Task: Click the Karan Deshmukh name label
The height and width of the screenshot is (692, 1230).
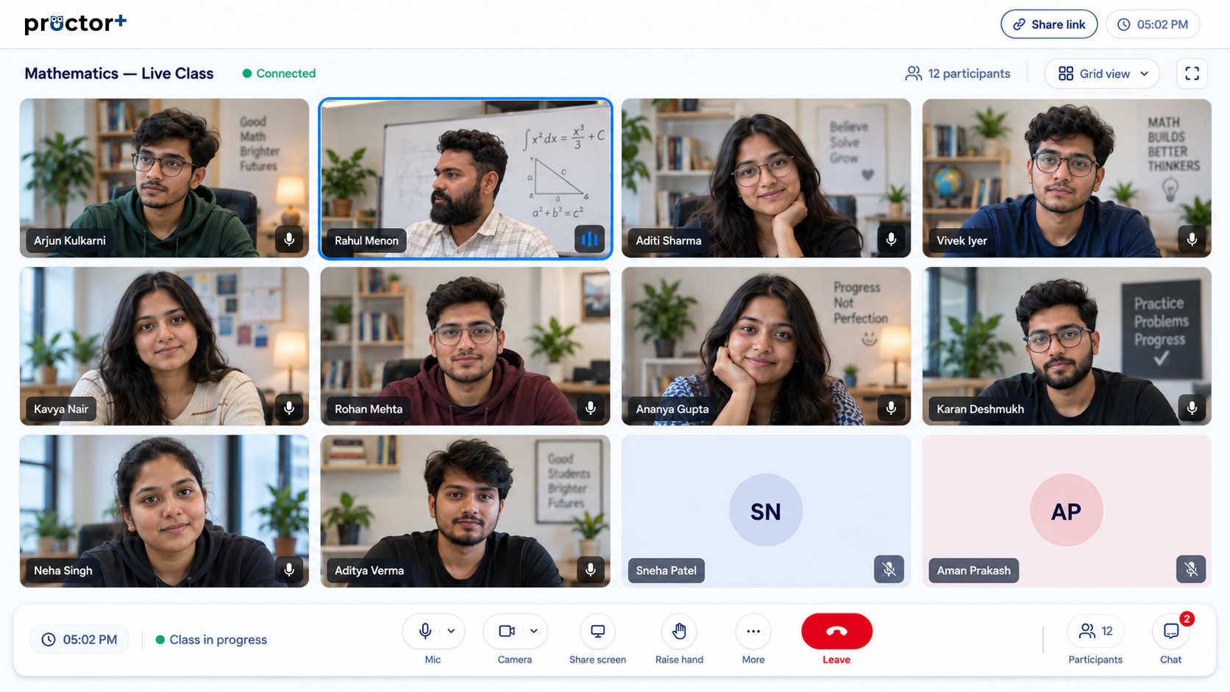Action: pos(980,409)
